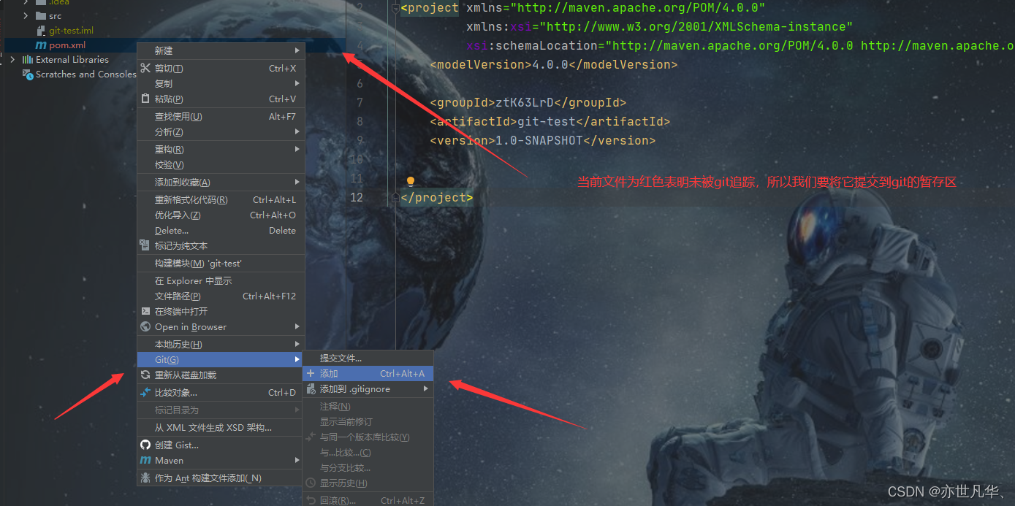Viewport: 1015px width, 506px height.
Task: Click the clipboard icon beside 粘贴(P)
Action: pos(145,99)
